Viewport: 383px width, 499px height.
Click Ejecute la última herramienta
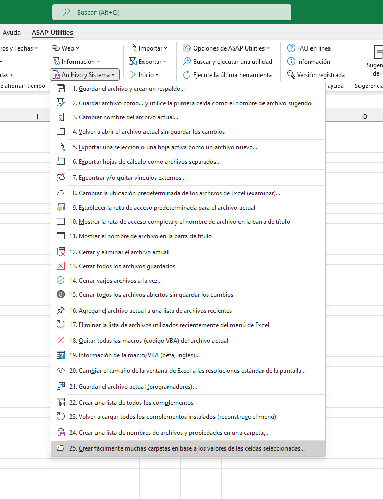point(228,75)
